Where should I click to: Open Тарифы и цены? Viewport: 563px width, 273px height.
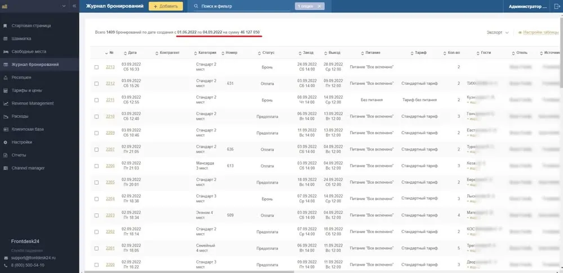(x=27, y=90)
